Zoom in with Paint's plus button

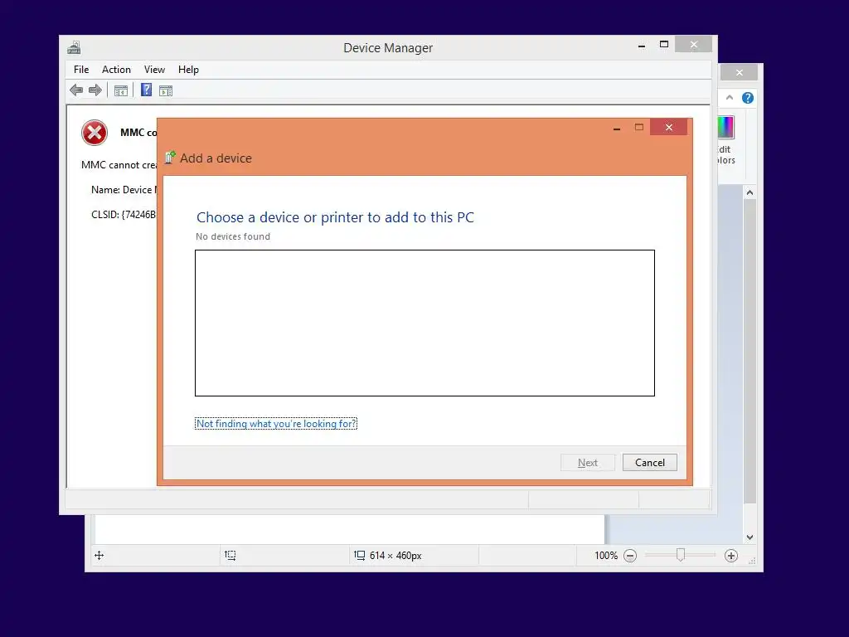point(731,556)
